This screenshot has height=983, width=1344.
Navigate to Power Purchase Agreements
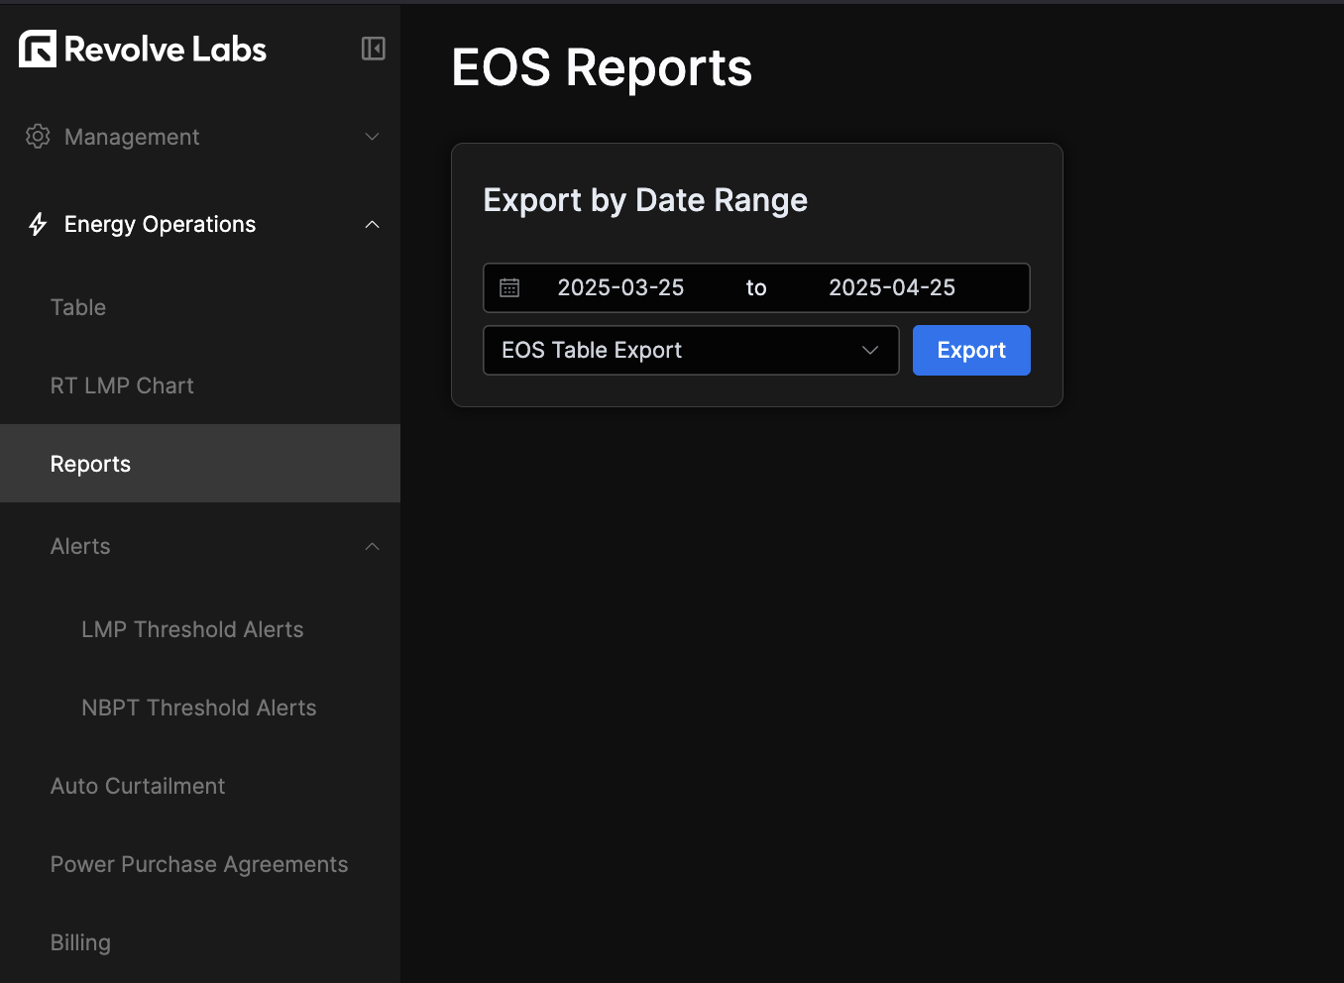pyautogui.click(x=198, y=864)
